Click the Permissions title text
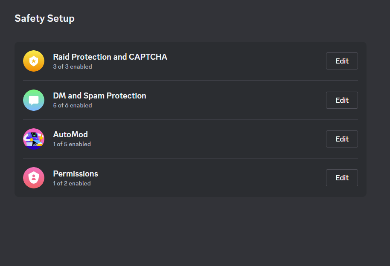 click(x=76, y=173)
